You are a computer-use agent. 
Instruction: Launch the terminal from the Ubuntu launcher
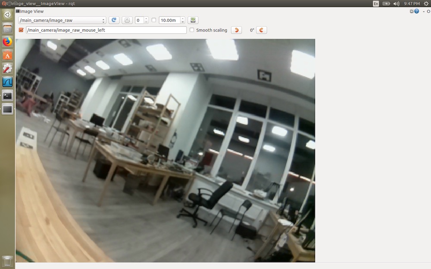pos(7,96)
